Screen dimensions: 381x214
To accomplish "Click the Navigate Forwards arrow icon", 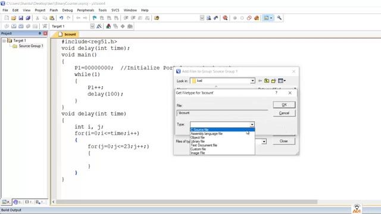I will coord(85,18).
